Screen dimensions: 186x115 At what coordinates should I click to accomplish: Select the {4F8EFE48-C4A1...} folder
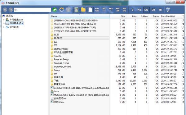76,21
